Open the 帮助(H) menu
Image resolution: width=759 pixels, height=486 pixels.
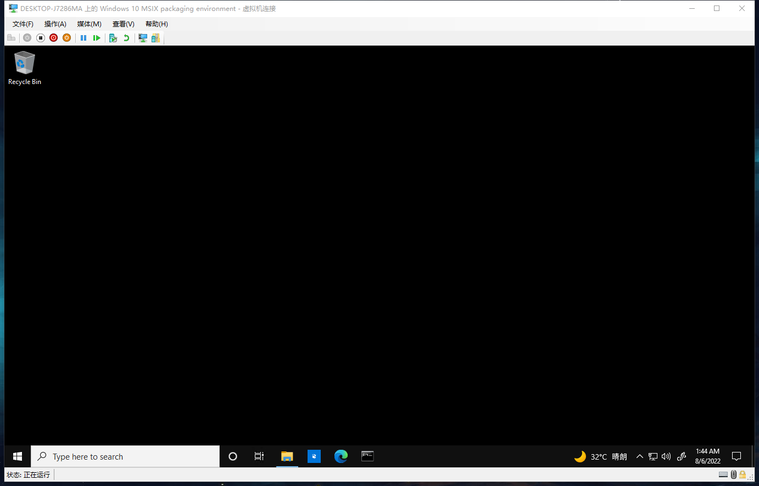pos(157,24)
